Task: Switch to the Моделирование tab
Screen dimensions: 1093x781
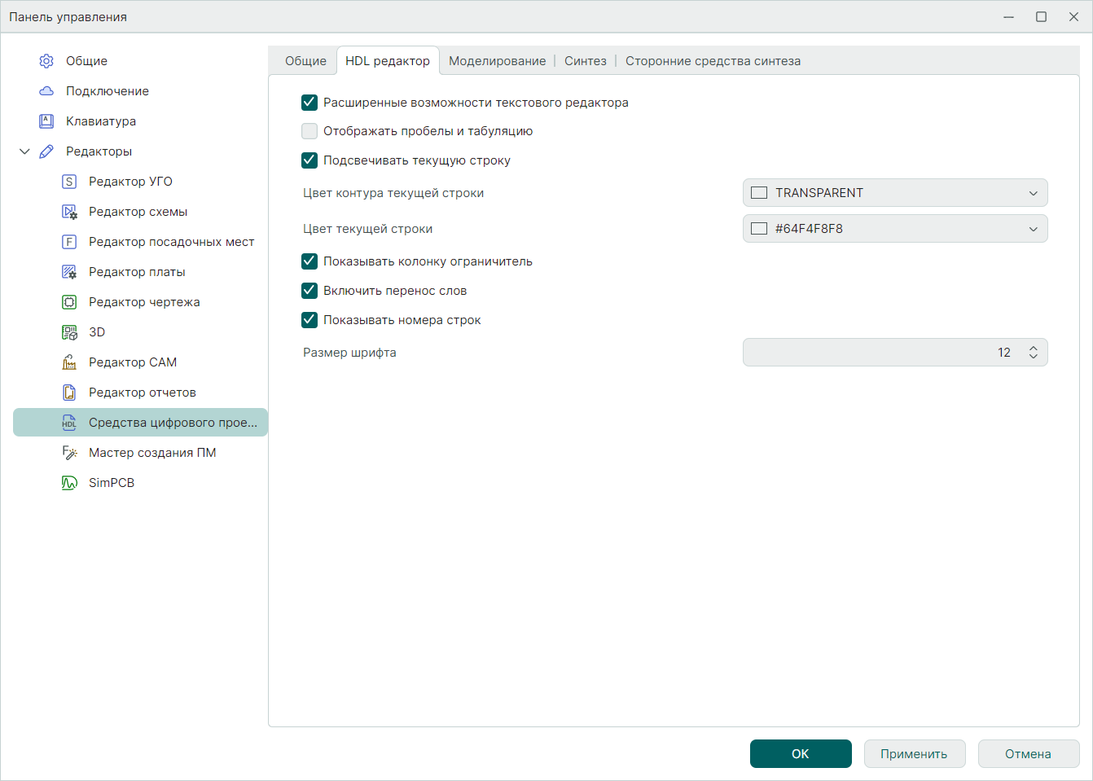Action: pos(497,61)
